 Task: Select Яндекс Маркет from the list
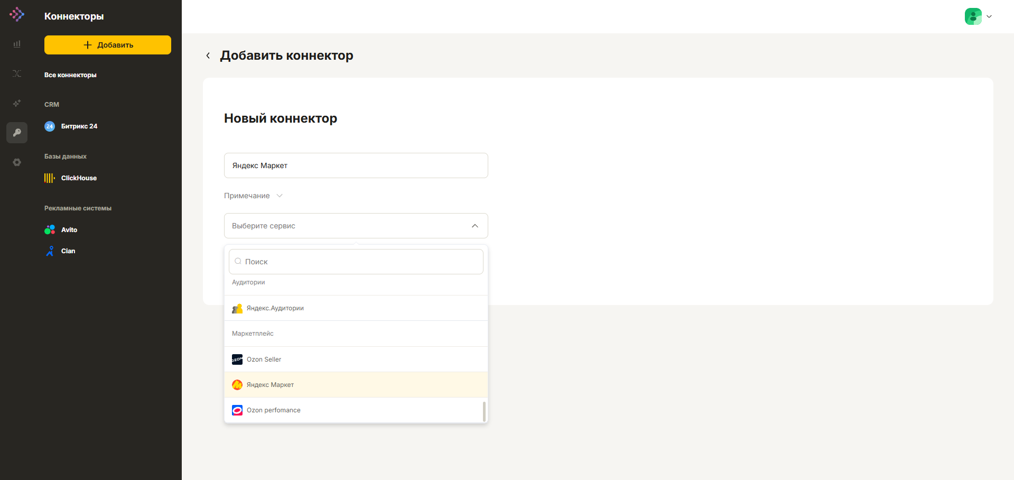[356, 385]
